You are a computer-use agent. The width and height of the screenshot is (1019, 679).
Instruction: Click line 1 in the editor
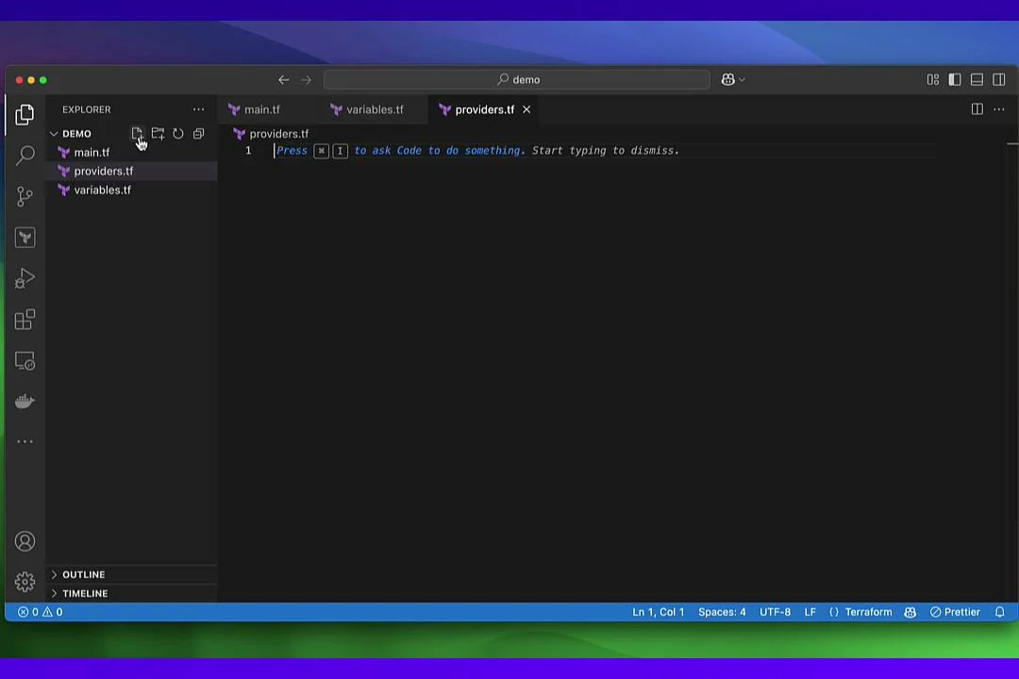pos(605,151)
